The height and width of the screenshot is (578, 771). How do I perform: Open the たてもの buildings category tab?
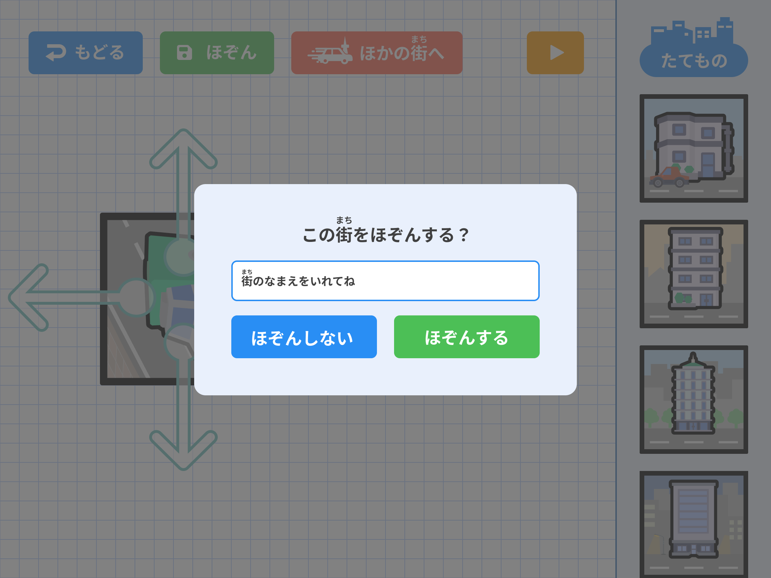click(694, 60)
